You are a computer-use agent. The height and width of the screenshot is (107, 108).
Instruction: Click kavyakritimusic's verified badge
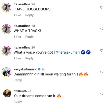39,69
